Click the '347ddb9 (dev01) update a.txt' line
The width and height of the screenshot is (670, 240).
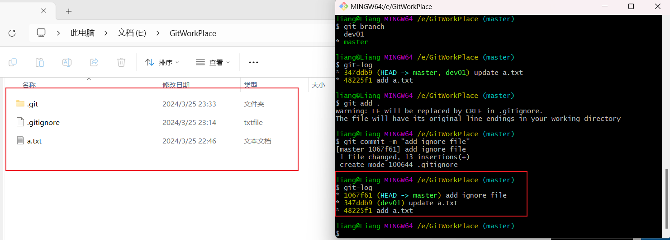397,203
